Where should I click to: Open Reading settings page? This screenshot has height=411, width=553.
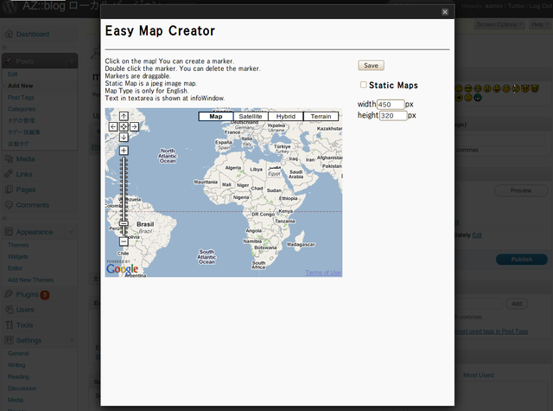(19, 376)
